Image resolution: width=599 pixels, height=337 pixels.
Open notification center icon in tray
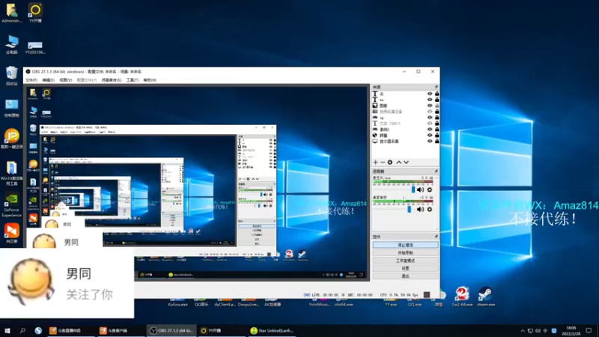(589, 330)
